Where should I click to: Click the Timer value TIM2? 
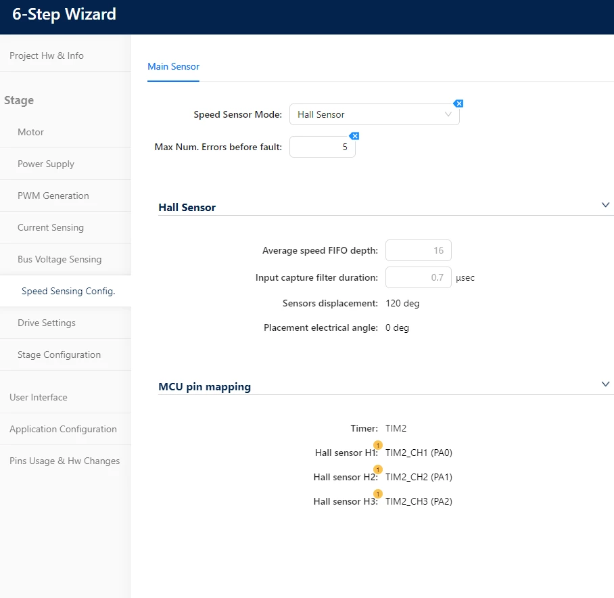[x=396, y=428]
